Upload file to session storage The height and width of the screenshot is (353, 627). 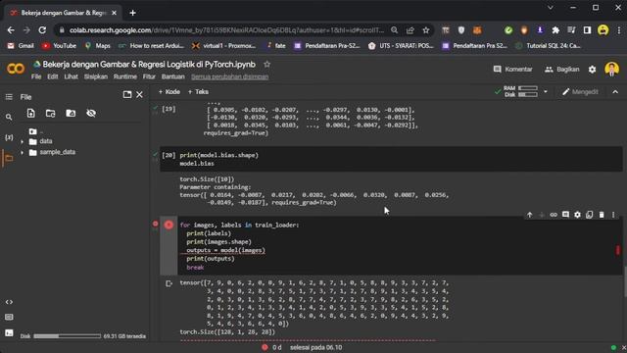30,114
